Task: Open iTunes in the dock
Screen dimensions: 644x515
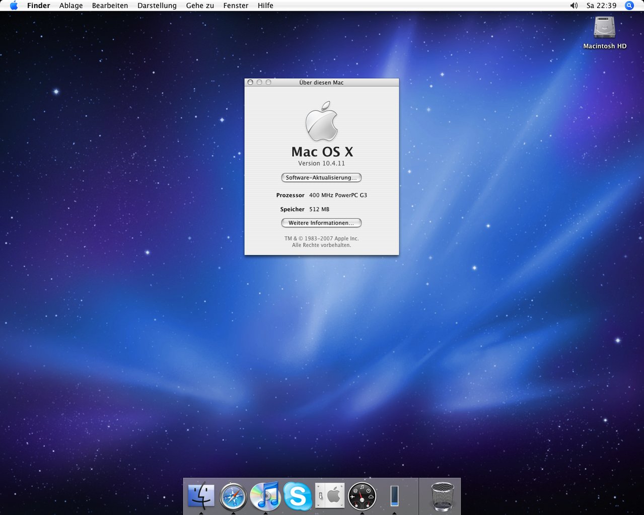Action: [265, 496]
